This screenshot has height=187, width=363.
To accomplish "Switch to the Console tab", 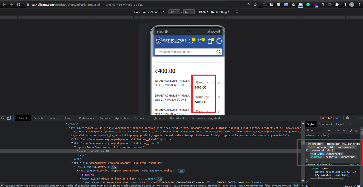I will [39, 118].
